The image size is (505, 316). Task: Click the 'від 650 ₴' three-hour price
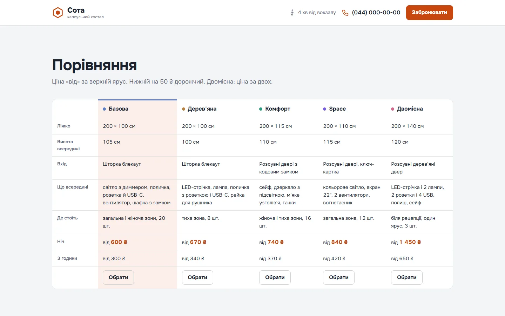point(402,258)
